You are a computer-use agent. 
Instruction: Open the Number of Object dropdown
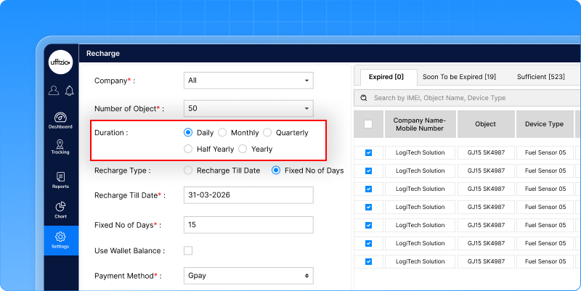pos(248,108)
